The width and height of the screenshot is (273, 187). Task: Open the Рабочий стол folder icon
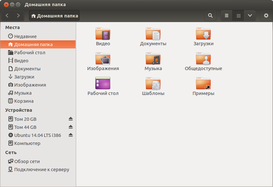click(x=103, y=83)
